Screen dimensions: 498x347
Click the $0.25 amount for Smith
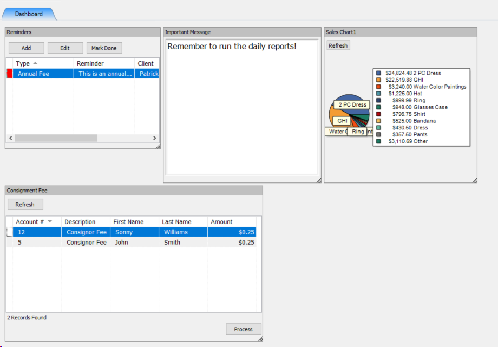(232, 242)
